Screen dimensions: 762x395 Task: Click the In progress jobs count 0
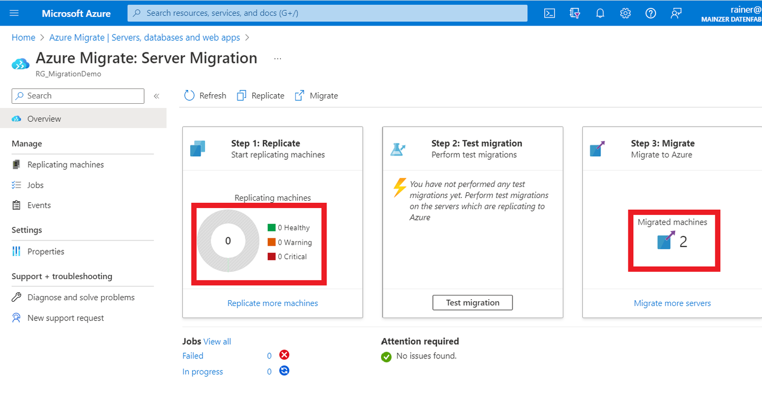269,372
